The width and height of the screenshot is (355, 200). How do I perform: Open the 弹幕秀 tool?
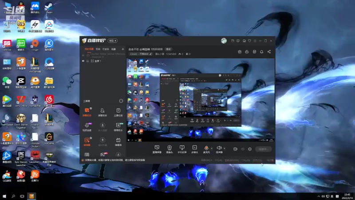(118, 142)
